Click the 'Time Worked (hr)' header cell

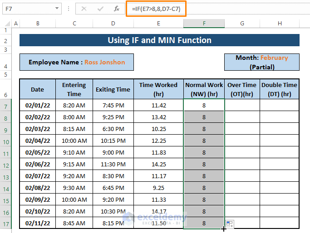[x=158, y=89]
